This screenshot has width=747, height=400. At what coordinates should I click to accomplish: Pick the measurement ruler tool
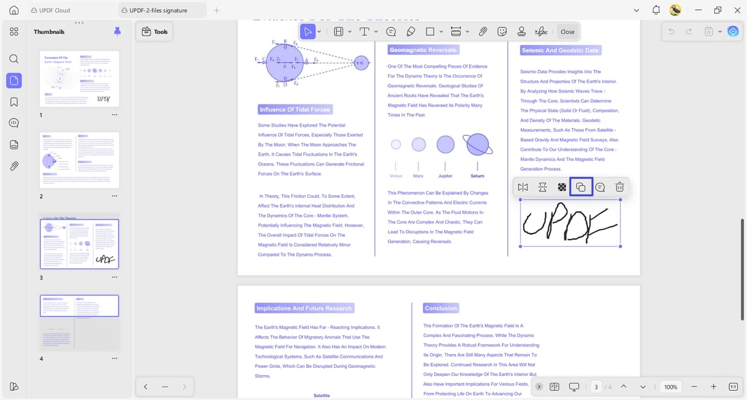456,32
